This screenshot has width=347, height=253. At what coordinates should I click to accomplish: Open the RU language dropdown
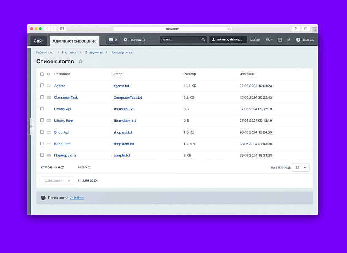click(x=268, y=40)
